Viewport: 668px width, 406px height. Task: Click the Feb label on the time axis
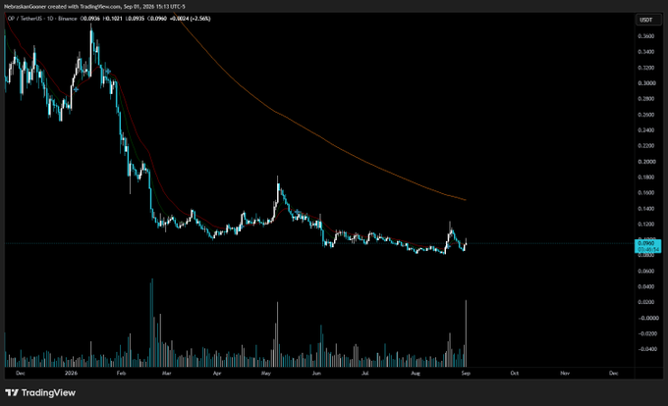tap(121, 374)
